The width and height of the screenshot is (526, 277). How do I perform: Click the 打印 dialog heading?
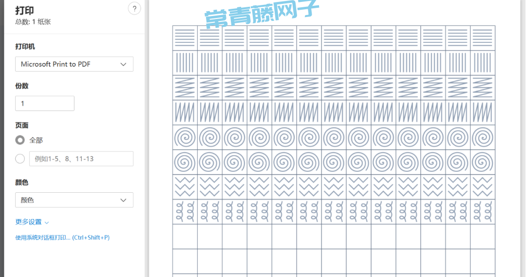[25, 11]
